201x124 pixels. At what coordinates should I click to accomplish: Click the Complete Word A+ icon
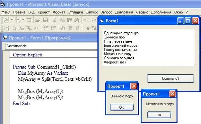point(36,28)
